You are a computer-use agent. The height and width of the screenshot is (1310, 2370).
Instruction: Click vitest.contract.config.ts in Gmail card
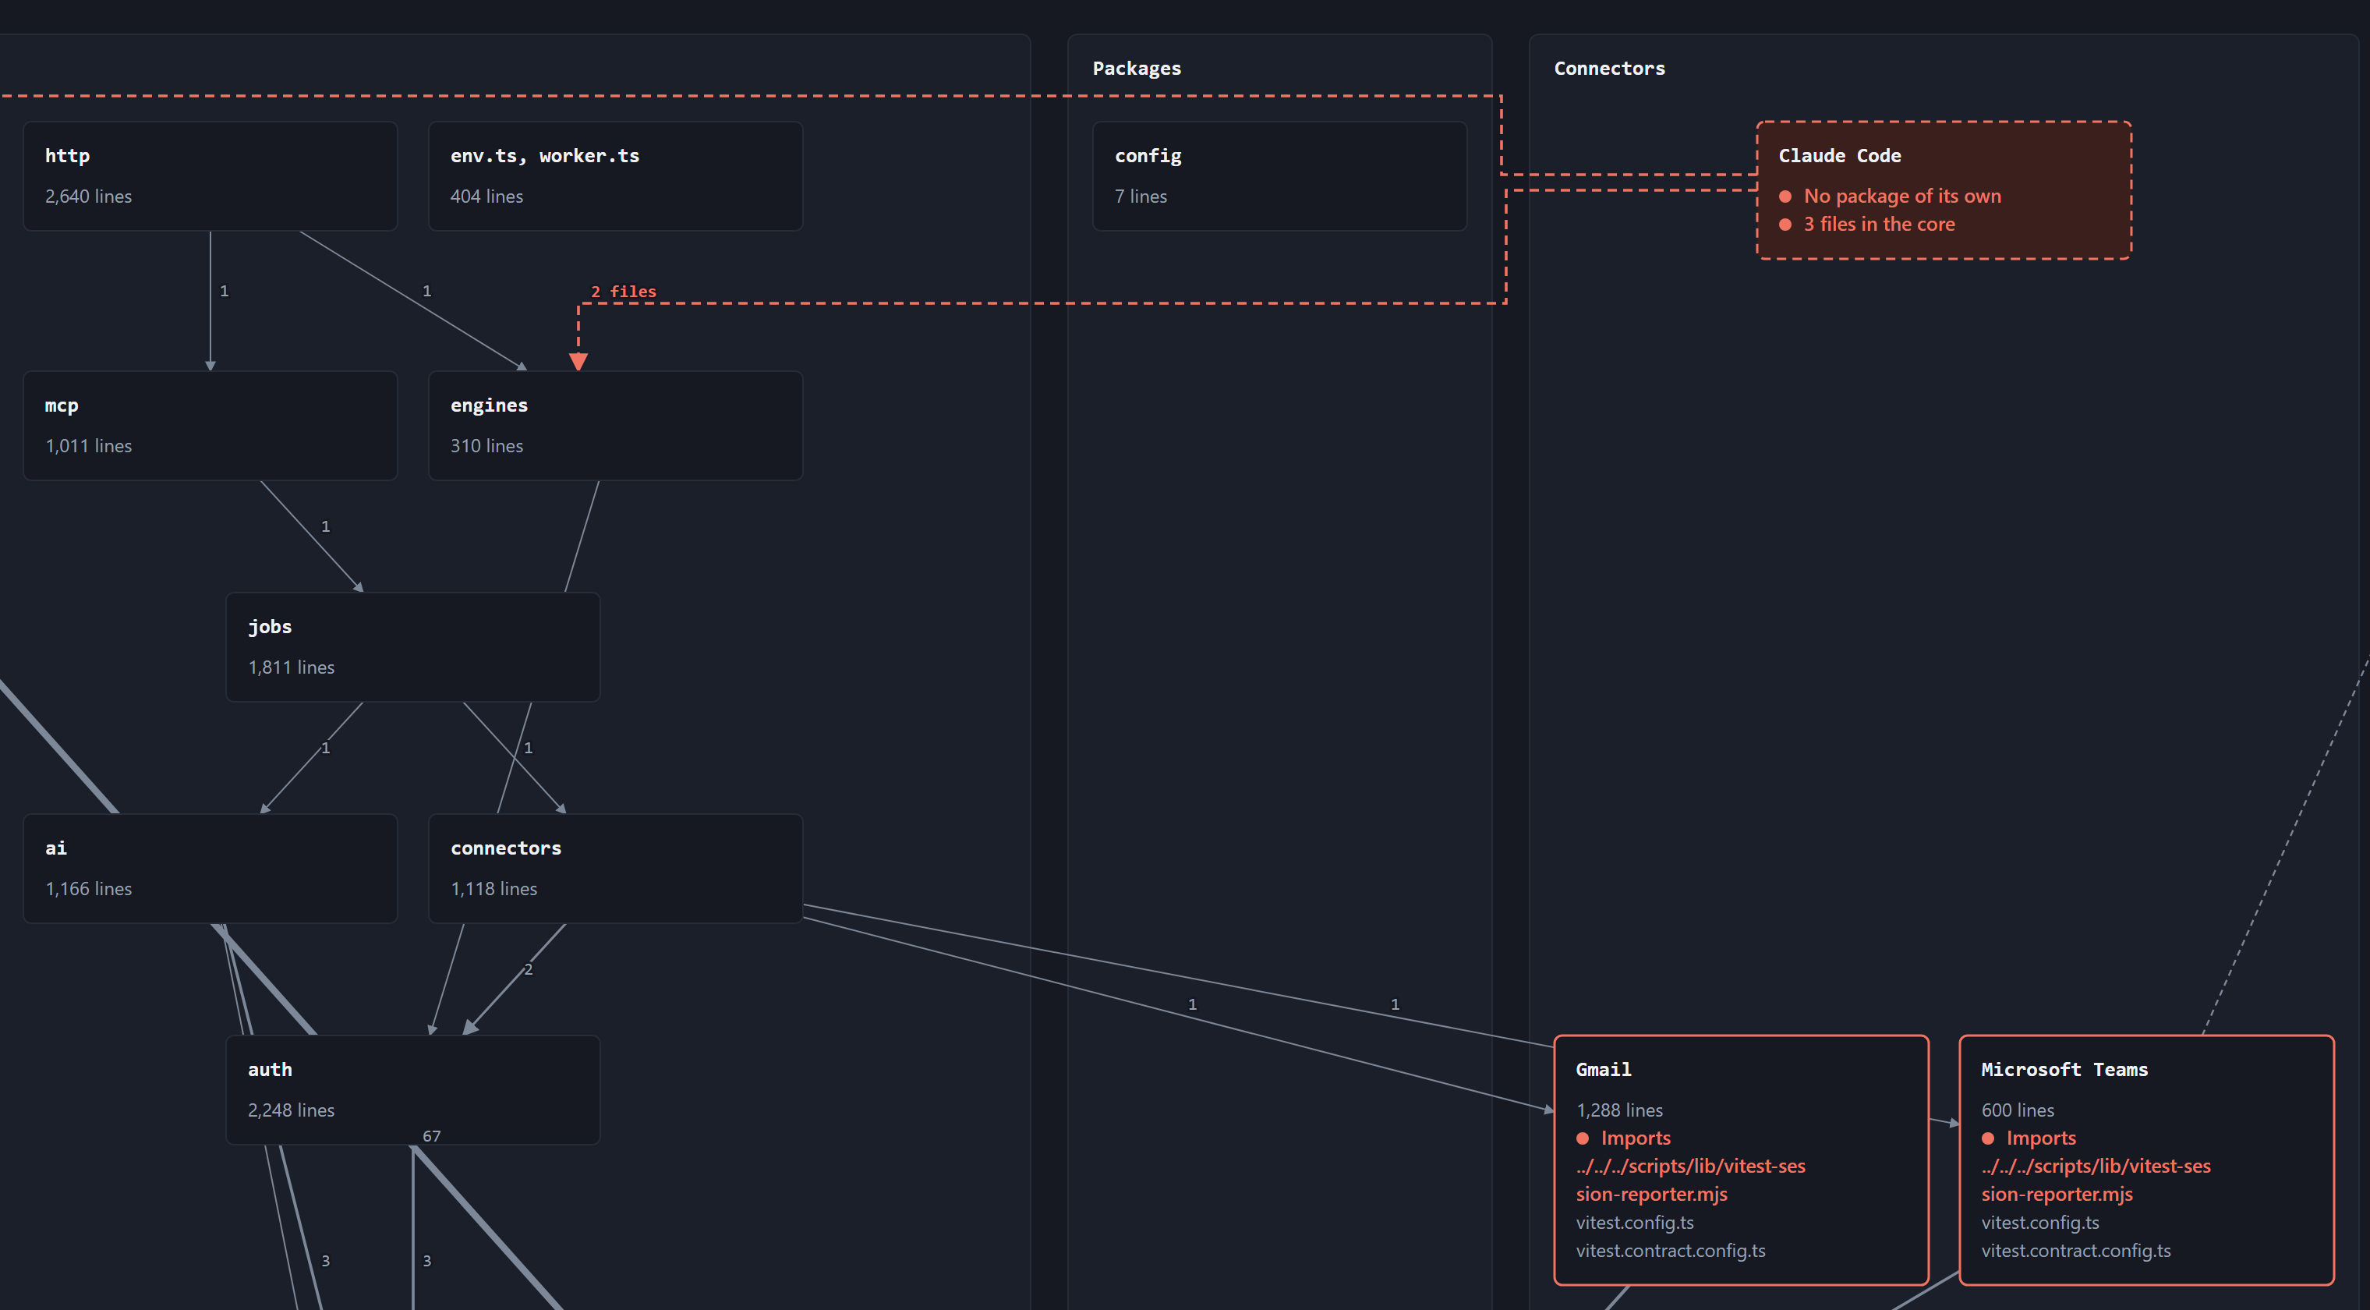pyautogui.click(x=1671, y=1251)
